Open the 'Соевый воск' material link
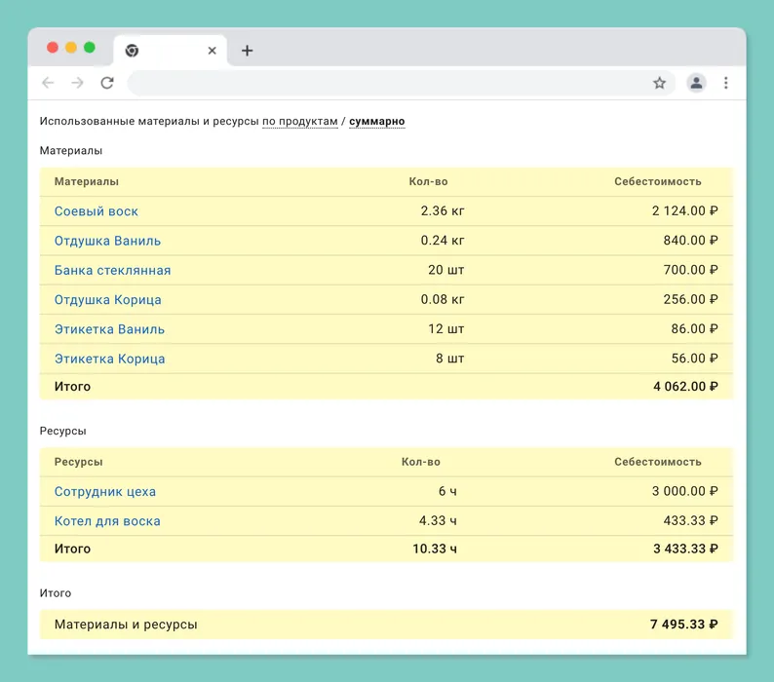Screen dimensions: 774x682 click(x=97, y=211)
